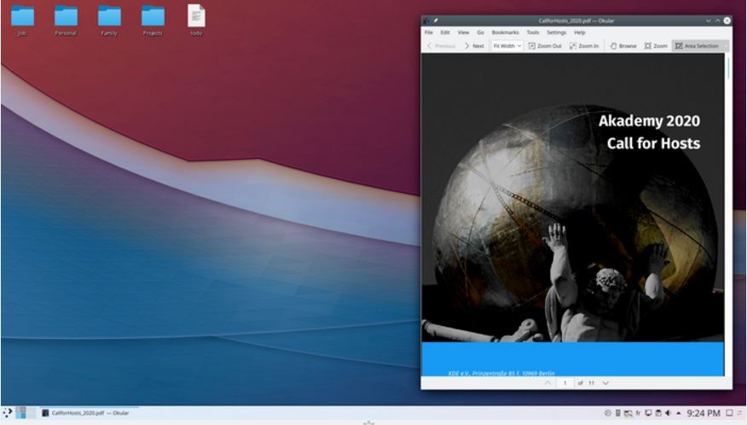Open the Help menu in Okular
The image size is (747, 425).
(x=579, y=32)
